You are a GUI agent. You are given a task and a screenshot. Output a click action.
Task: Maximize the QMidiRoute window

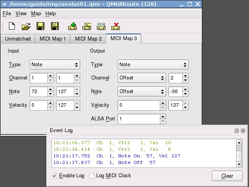coord(189,4)
